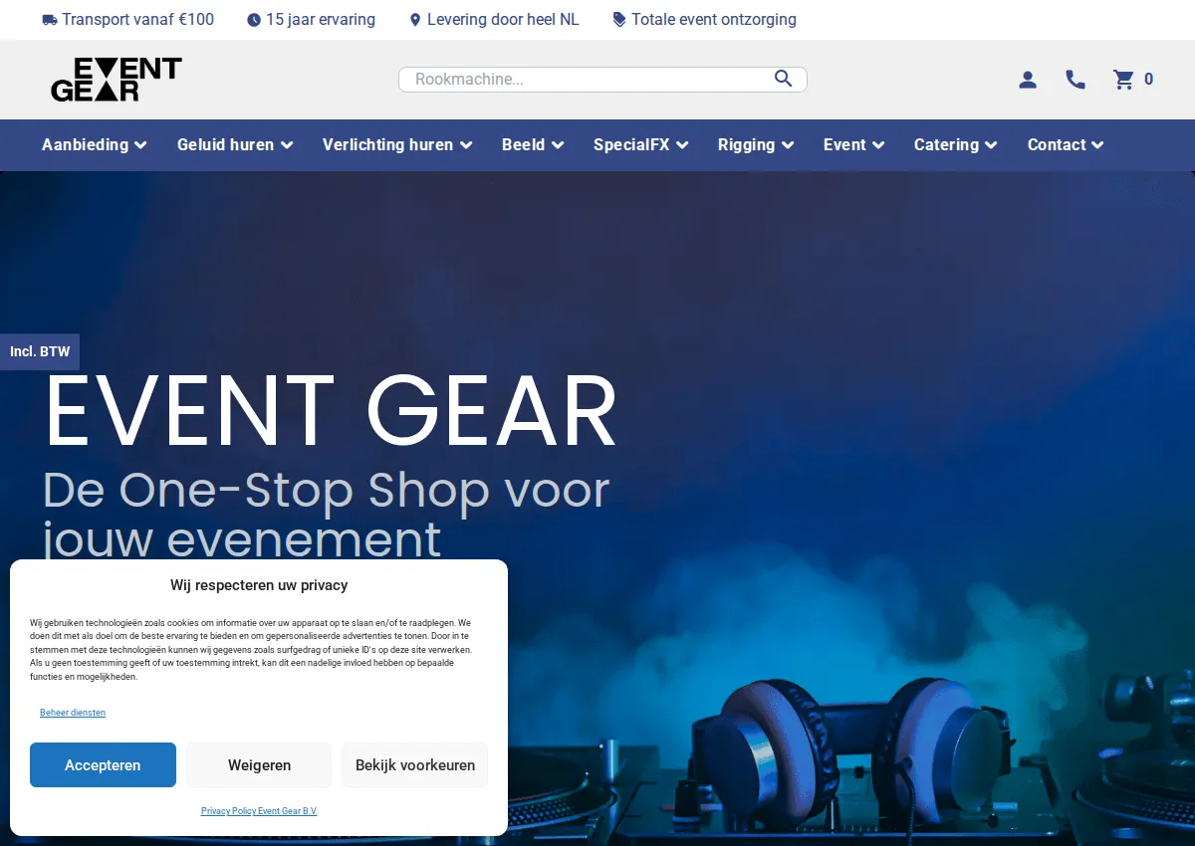
Task: Click the truck icon beside Transport vanaf €100
Action: pyautogui.click(x=50, y=20)
